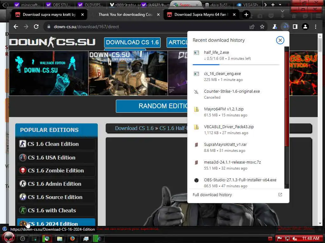325x243 pixels.
Task: Click the DOWNLOAD CS 1.6 button
Action: point(132,42)
